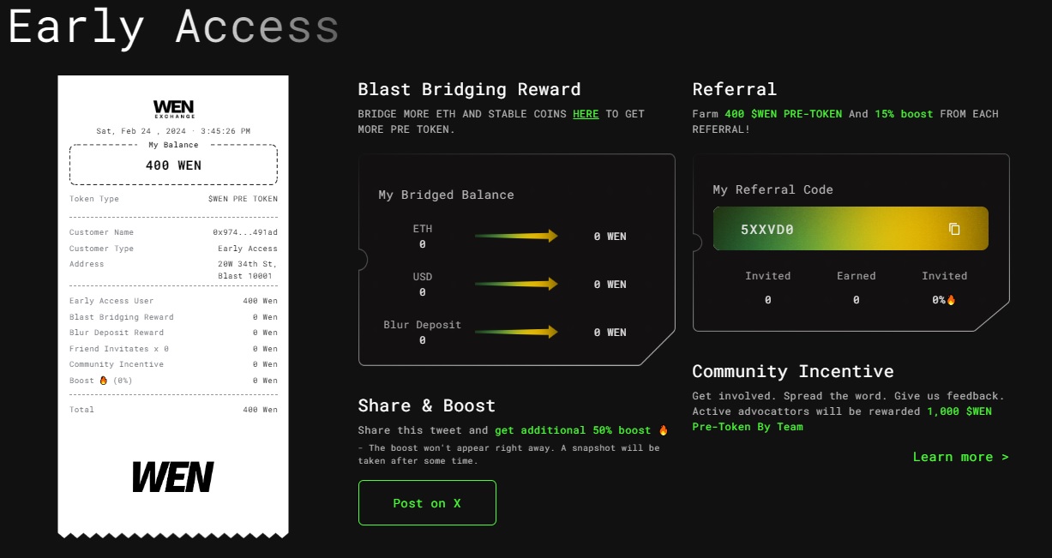This screenshot has height=558, width=1052.
Task: Click the Earned referral count value
Action: click(x=856, y=300)
